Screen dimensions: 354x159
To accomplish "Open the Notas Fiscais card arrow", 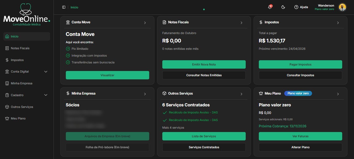I will pyautogui.click(x=242, y=23).
